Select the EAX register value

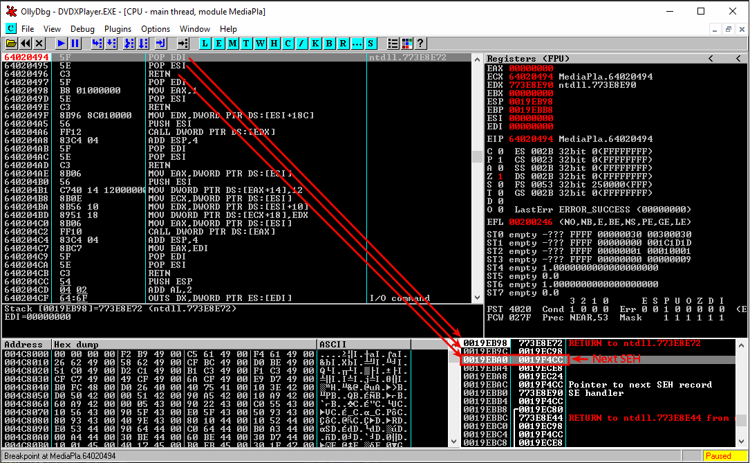click(x=531, y=69)
